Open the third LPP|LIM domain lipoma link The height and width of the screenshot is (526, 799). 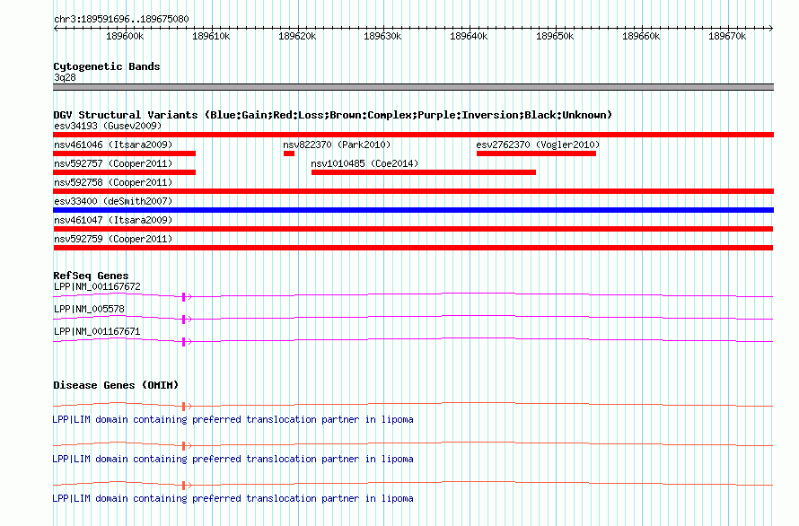[233, 498]
